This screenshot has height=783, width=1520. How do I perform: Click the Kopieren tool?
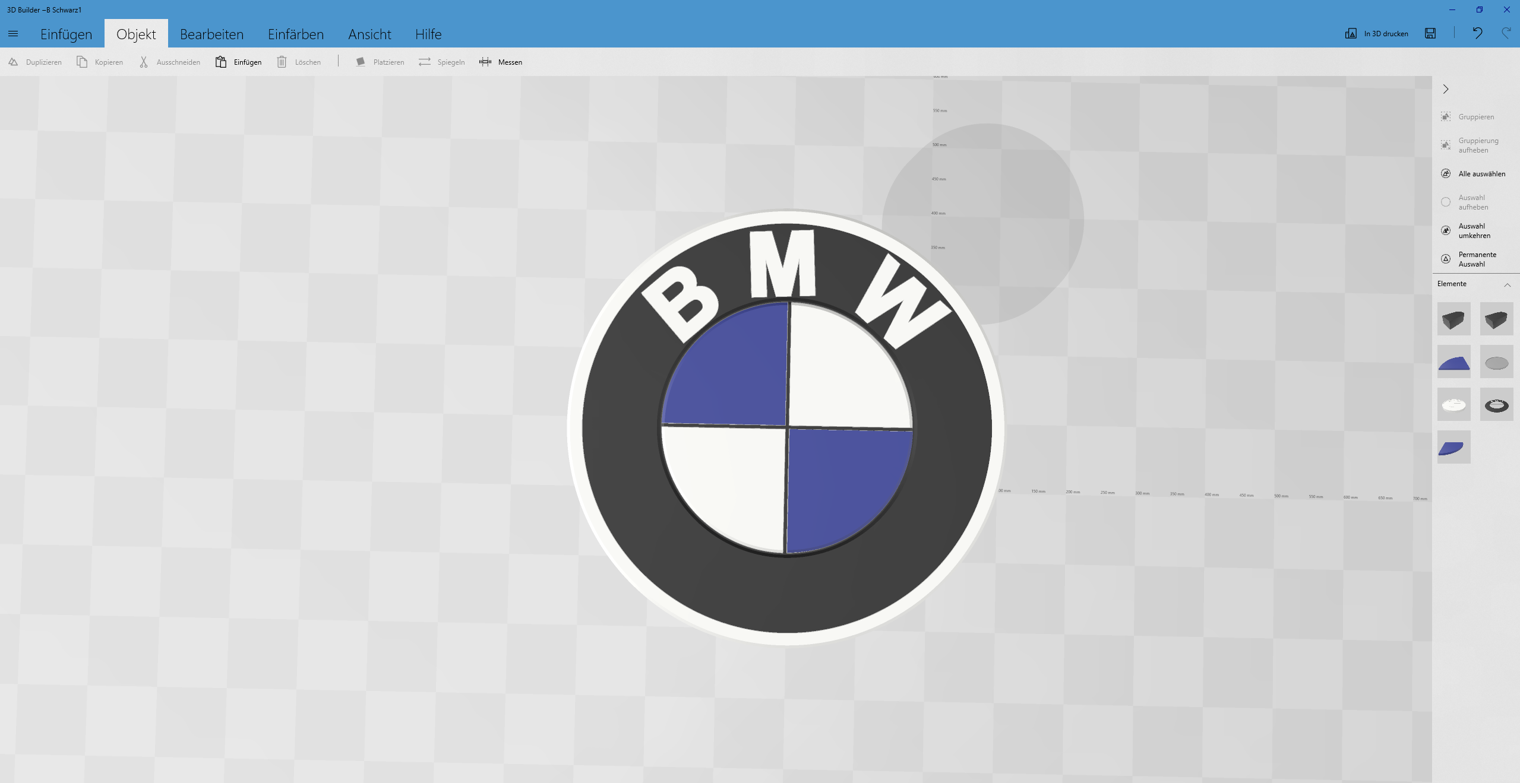click(100, 62)
